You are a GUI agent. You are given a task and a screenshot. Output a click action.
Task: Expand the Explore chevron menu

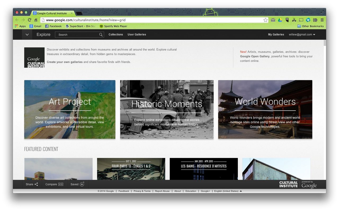tap(27, 35)
